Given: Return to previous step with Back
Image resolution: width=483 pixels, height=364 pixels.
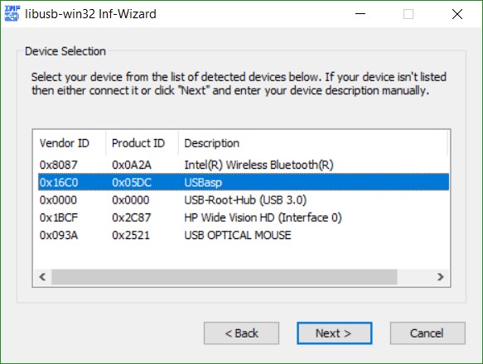Looking at the screenshot, I should 242,333.
